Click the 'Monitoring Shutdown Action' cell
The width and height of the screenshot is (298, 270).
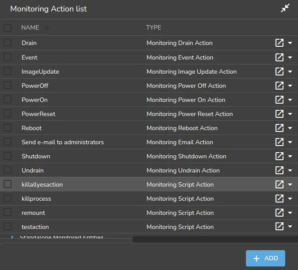coord(186,156)
